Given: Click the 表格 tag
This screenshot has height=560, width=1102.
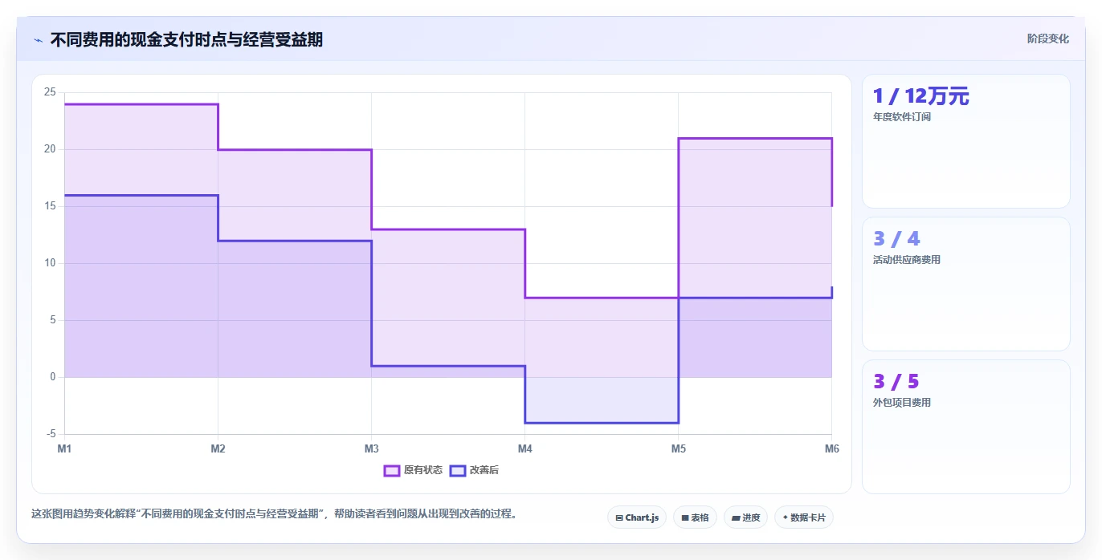Looking at the screenshot, I should click(695, 517).
